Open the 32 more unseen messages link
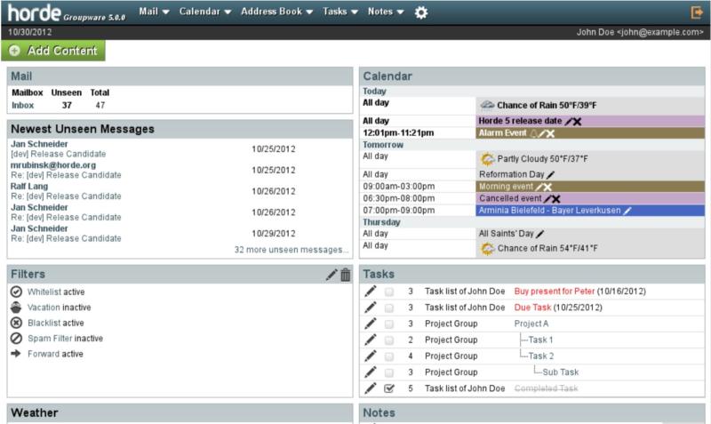Screen dimensions: 711x424 click(292, 250)
